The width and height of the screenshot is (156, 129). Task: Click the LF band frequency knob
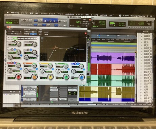click(10, 71)
